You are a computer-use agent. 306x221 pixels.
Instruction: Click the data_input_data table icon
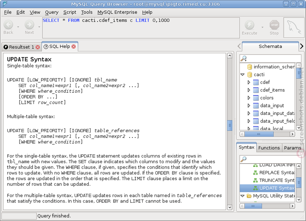click(x=256, y=113)
